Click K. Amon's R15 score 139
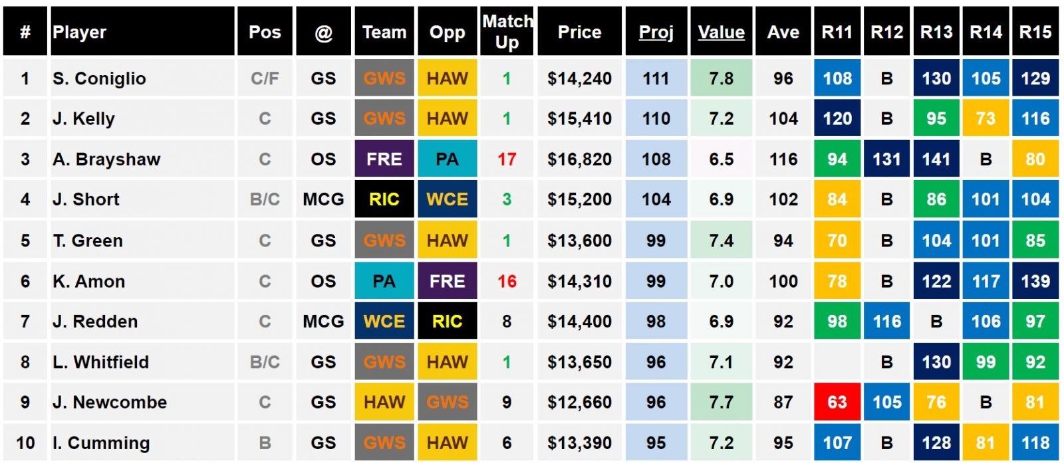Screen dimensions: 1064x463 pyautogui.click(x=1035, y=281)
